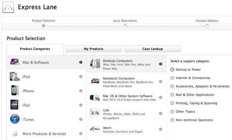The width and height of the screenshot is (232, 140).
Task: Select the iPod product icon
Action: (x=15, y=76)
